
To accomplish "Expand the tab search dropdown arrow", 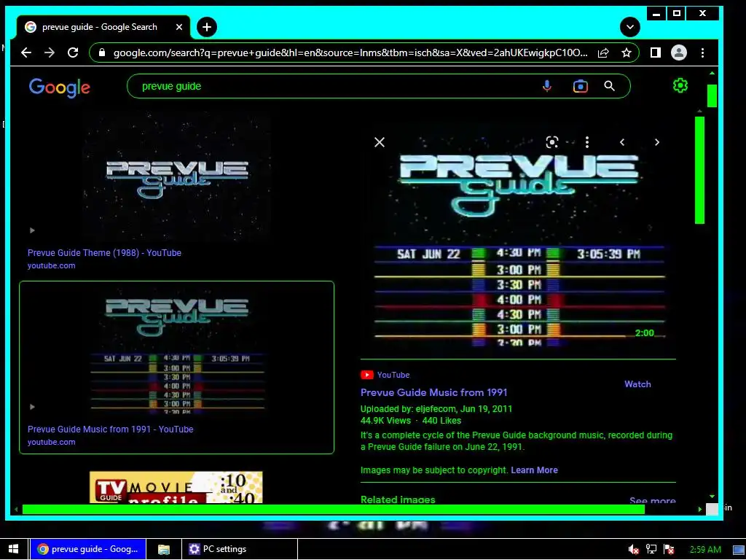I will pyautogui.click(x=630, y=27).
